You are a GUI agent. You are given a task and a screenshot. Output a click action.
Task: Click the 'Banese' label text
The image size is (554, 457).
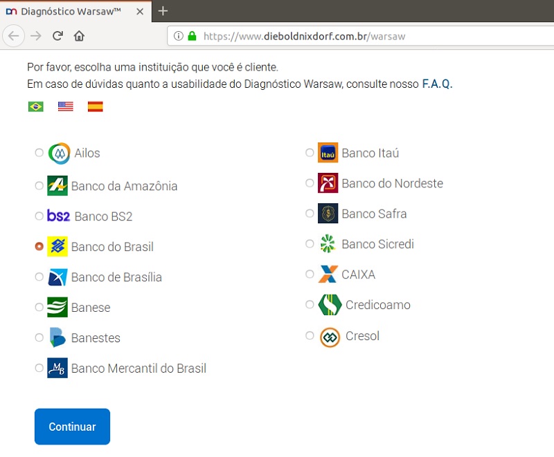91,308
